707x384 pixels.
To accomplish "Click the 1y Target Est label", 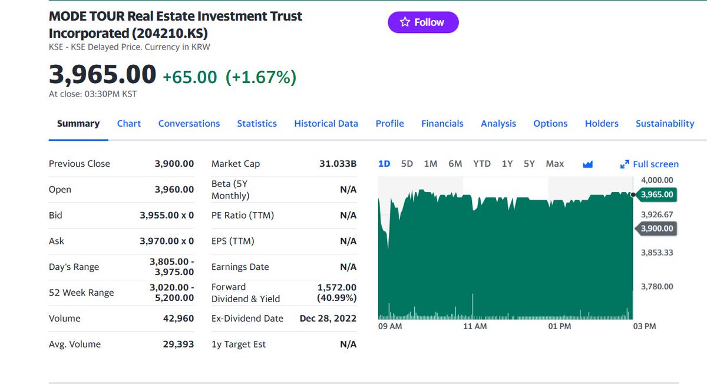I will click(x=239, y=345).
